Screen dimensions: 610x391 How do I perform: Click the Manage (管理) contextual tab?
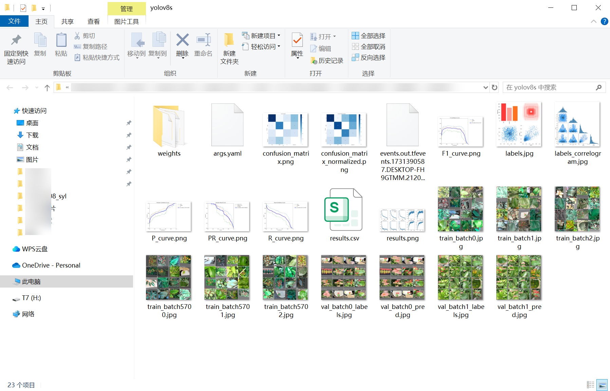[x=127, y=8]
